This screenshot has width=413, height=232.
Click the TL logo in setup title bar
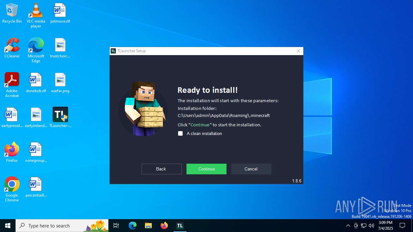coord(113,51)
